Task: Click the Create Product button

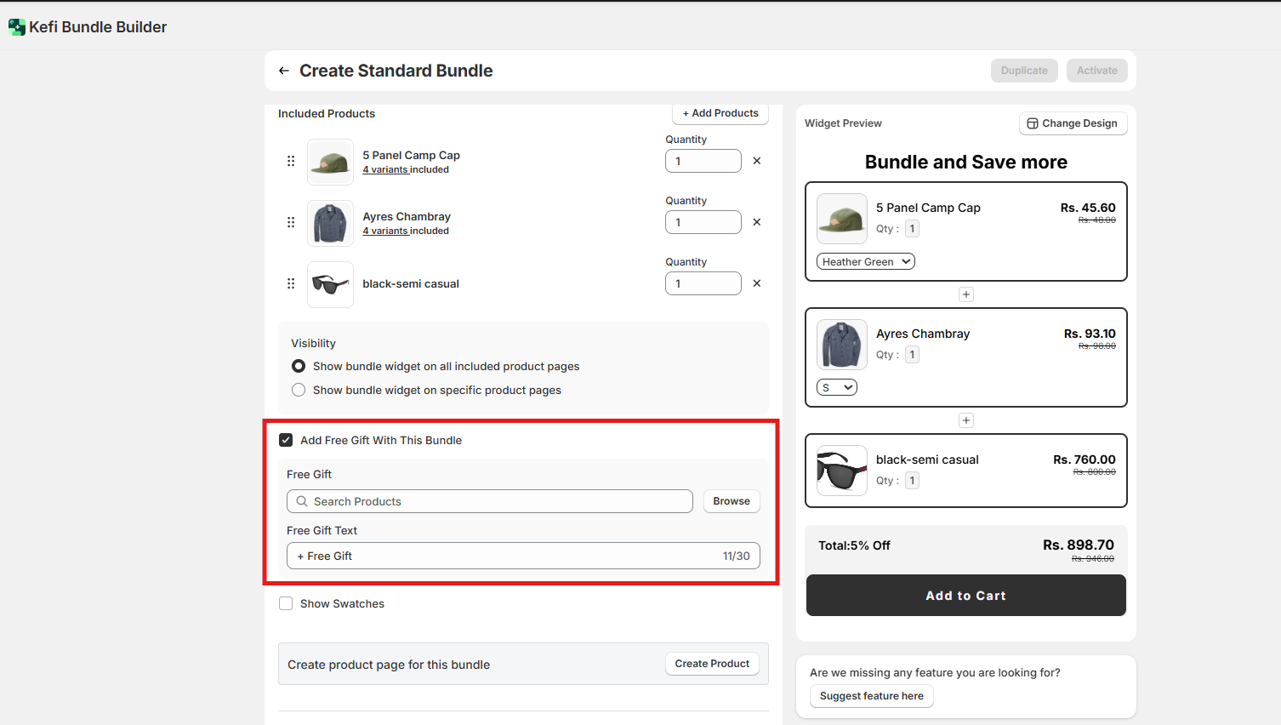Action: tap(712, 664)
